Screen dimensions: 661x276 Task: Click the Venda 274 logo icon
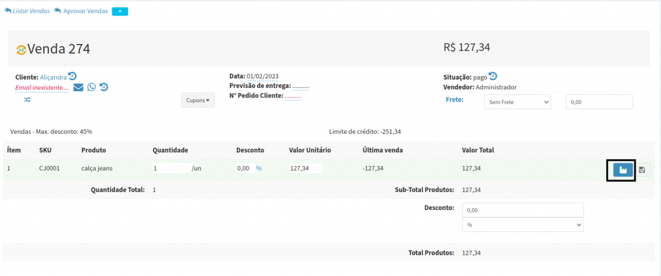point(21,50)
